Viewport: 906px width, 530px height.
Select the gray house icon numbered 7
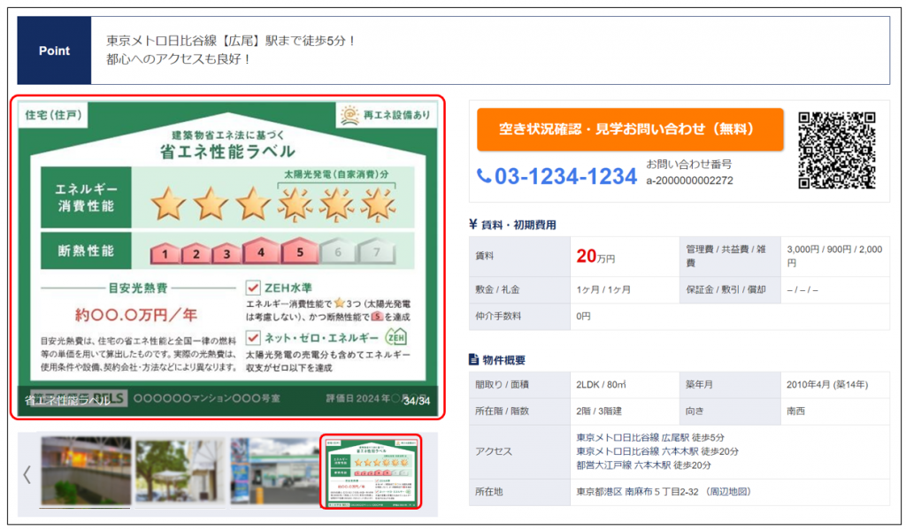pyautogui.click(x=377, y=252)
